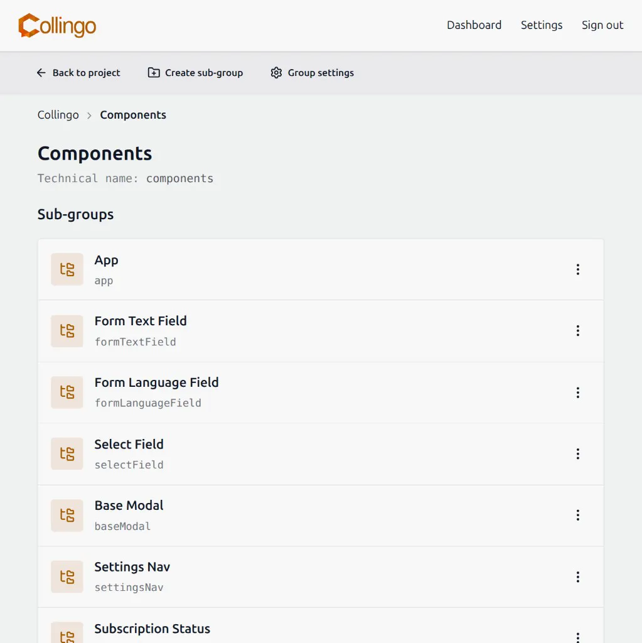Viewport: 642px width, 643px height.
Task: Open options menu for App
Action: click(x=577, y=269)
